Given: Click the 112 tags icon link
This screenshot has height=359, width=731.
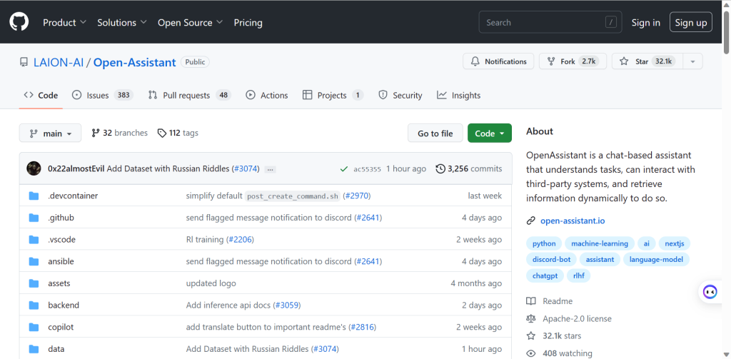Looking at the screenshot, I should tap(178, 133).
